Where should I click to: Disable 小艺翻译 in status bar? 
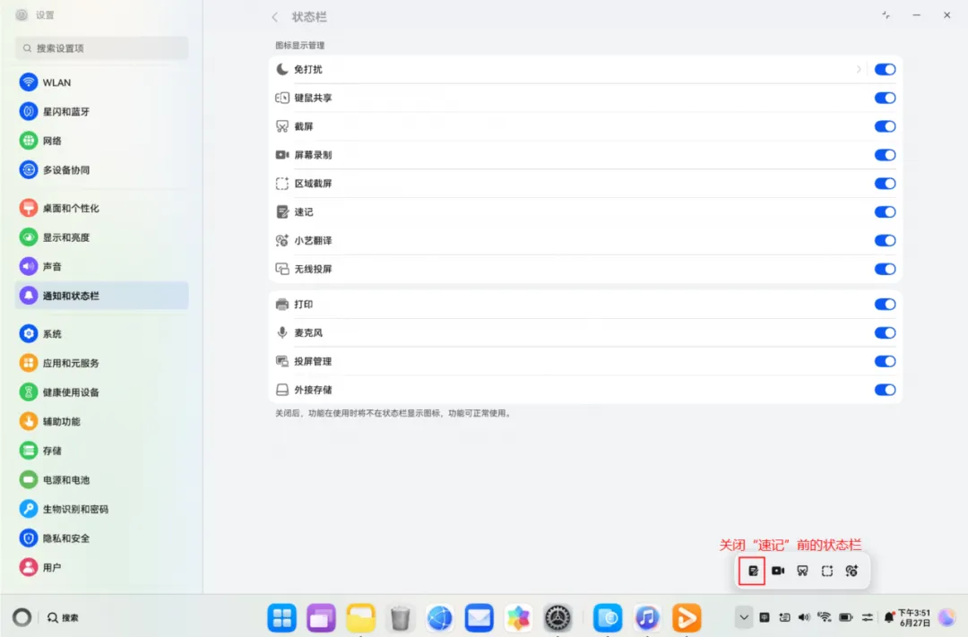[x=885, y=240]
